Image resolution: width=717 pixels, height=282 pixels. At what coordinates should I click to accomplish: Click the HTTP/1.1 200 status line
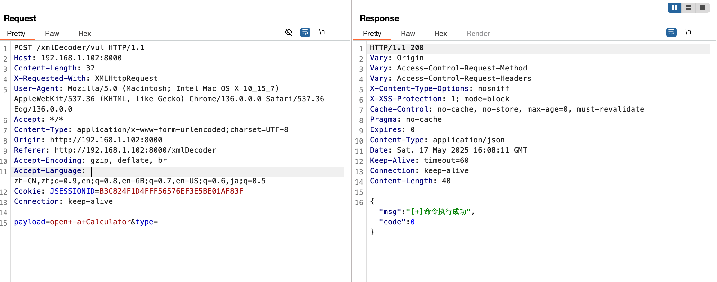pos(397,48)
